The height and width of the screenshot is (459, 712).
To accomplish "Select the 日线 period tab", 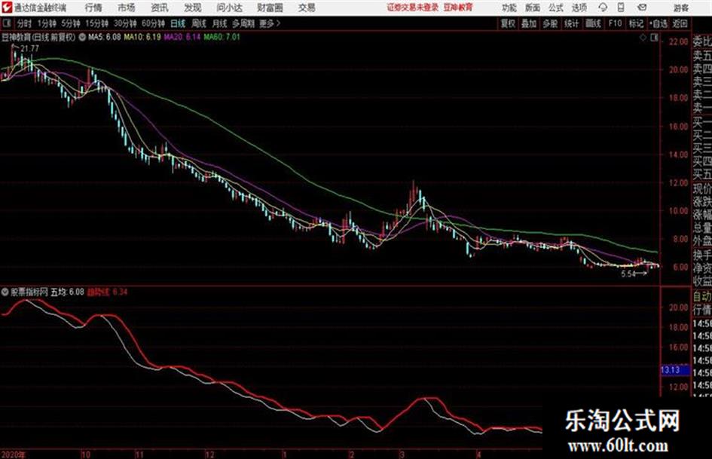I will tap(178, 23).
